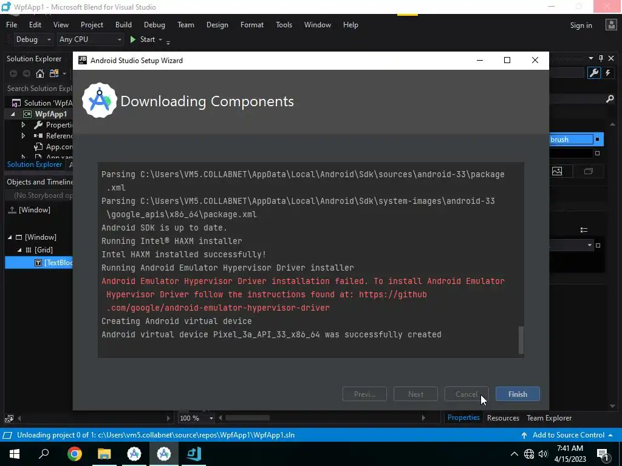622x466 pixels.
Task: Pin the Properties panel with the pin icon
Action: [x=601, y=59]
